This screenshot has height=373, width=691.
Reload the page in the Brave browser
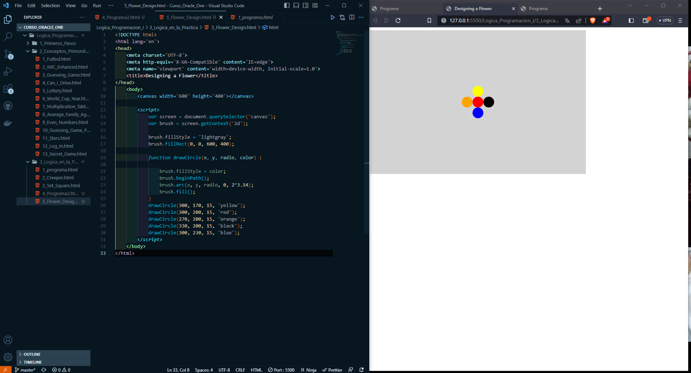[x=398, y=20]
